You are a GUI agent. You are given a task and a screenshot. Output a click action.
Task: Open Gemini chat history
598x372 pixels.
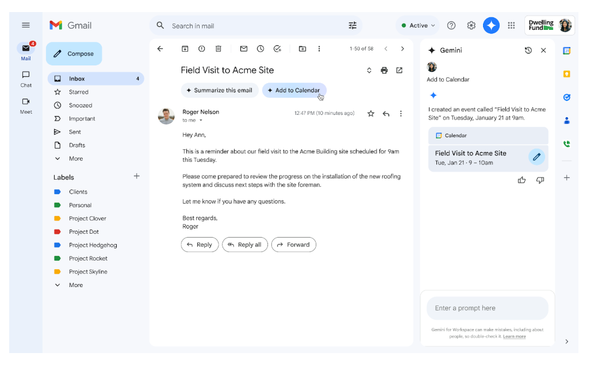pos(528,51)
